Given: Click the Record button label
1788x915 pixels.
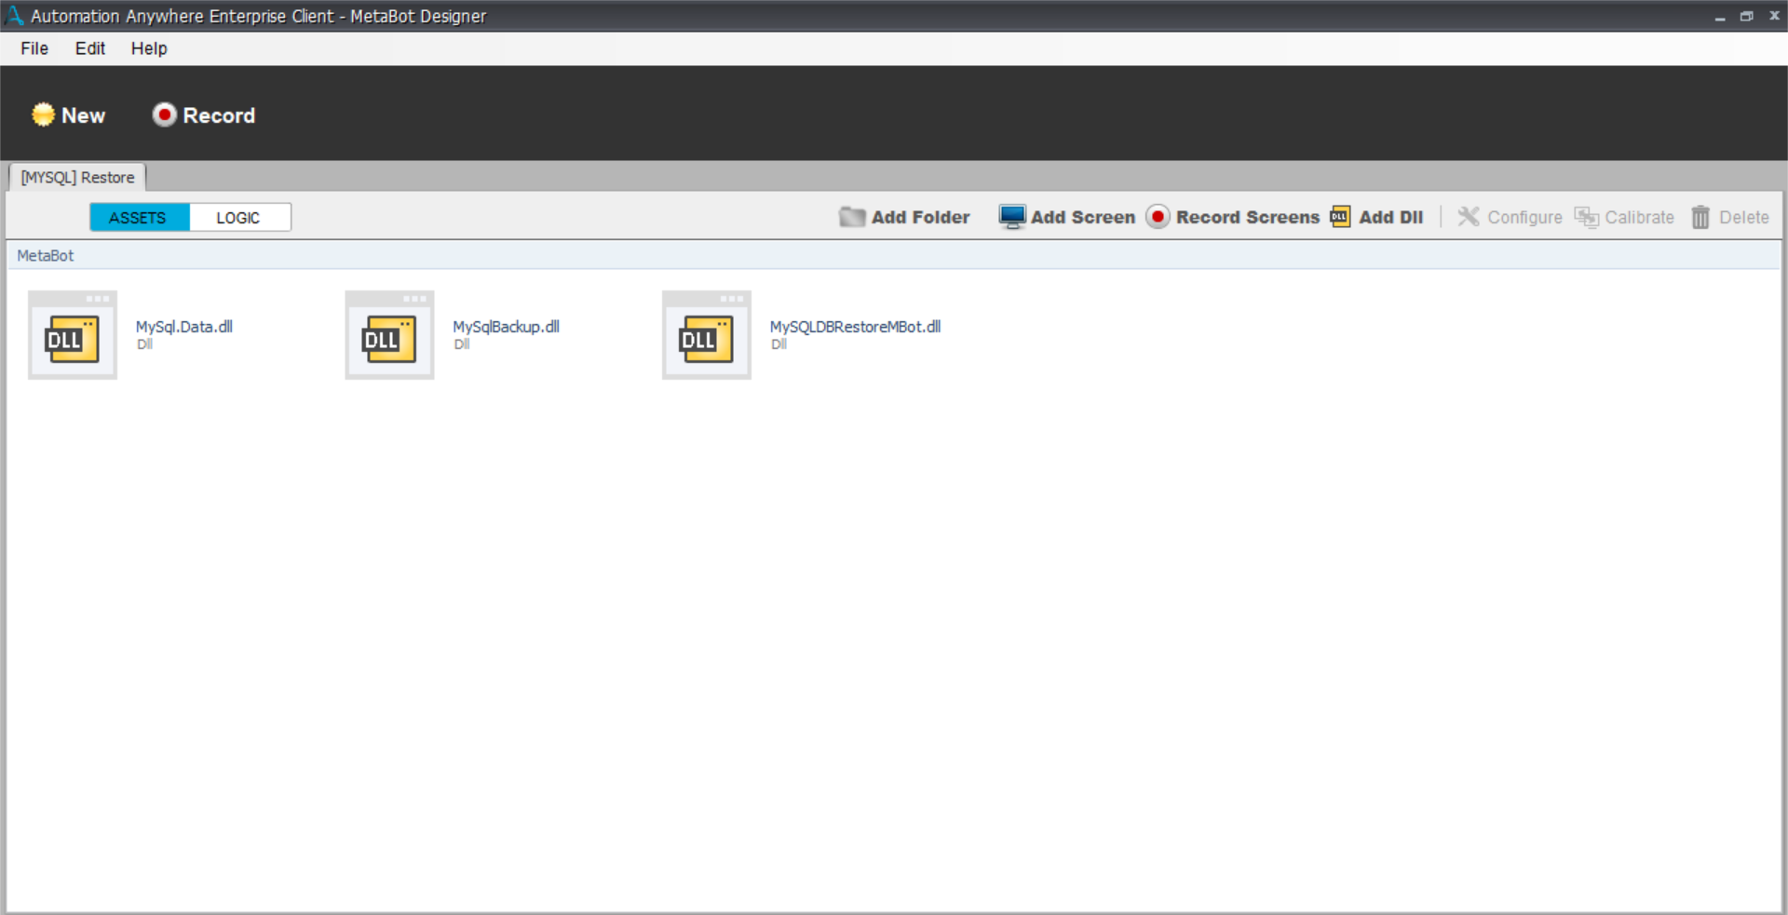Looking at the screenshot, I should click(x=219, y=115).
